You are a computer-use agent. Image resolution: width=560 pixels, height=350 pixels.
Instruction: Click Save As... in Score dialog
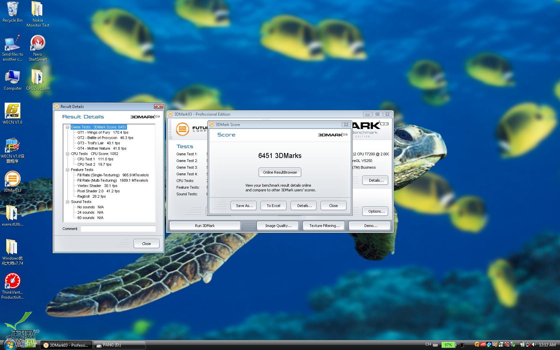[244, 206]
